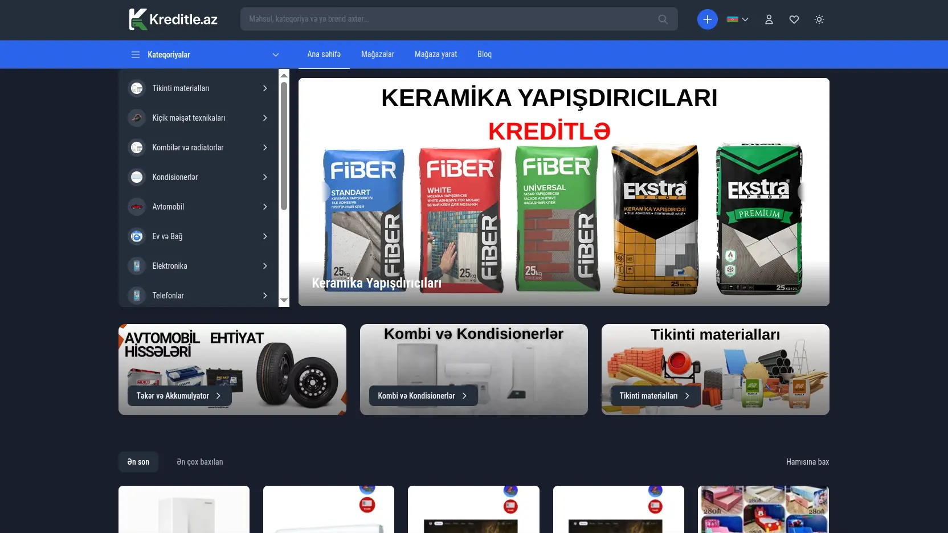948x533 pixels.
Task: Open the Mağazalar menu item
Action: 378,54
